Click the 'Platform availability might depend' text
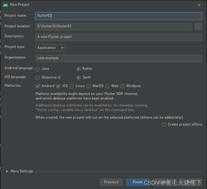Screen dimensions: 207x189 click(x=87, y=96)
